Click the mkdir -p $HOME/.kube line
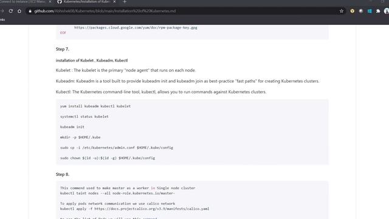The image size is (389, 219). pyautogui.click(x=80, y=137)
